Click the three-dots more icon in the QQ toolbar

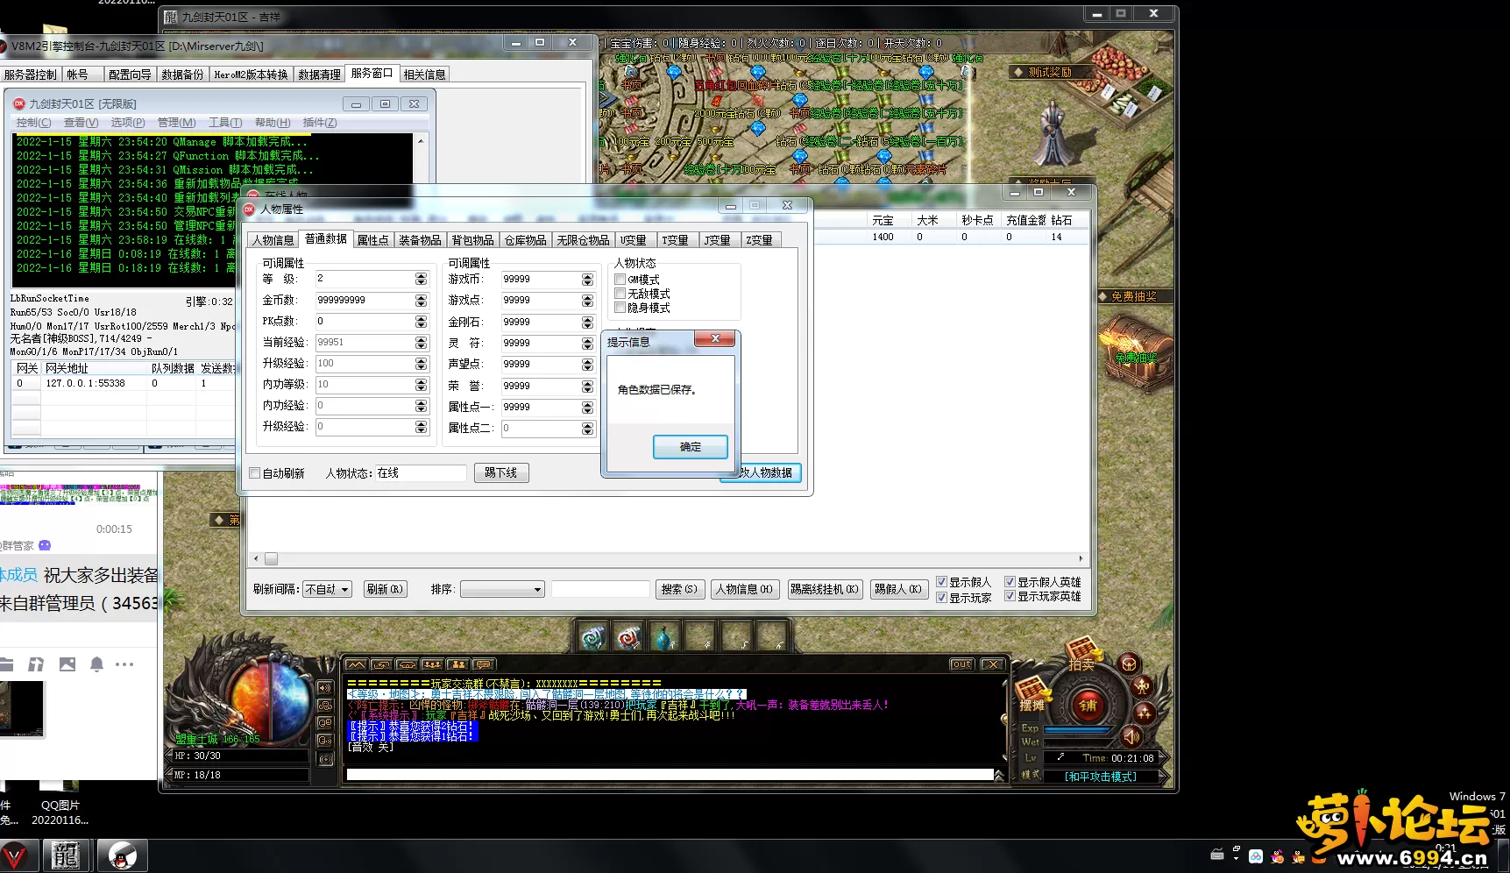[124, 664]
